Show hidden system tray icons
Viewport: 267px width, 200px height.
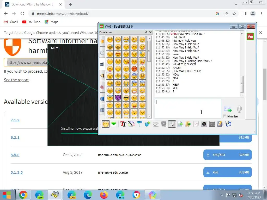click(x=222, y=195)
